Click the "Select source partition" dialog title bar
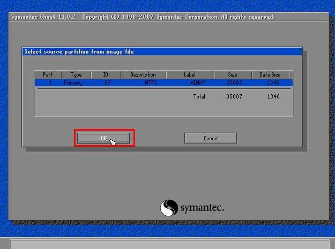 point(162,52)
